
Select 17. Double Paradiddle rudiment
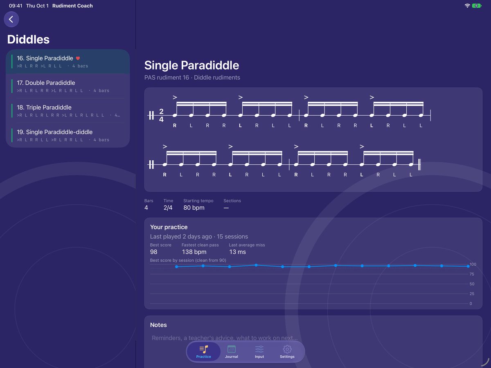68,86
